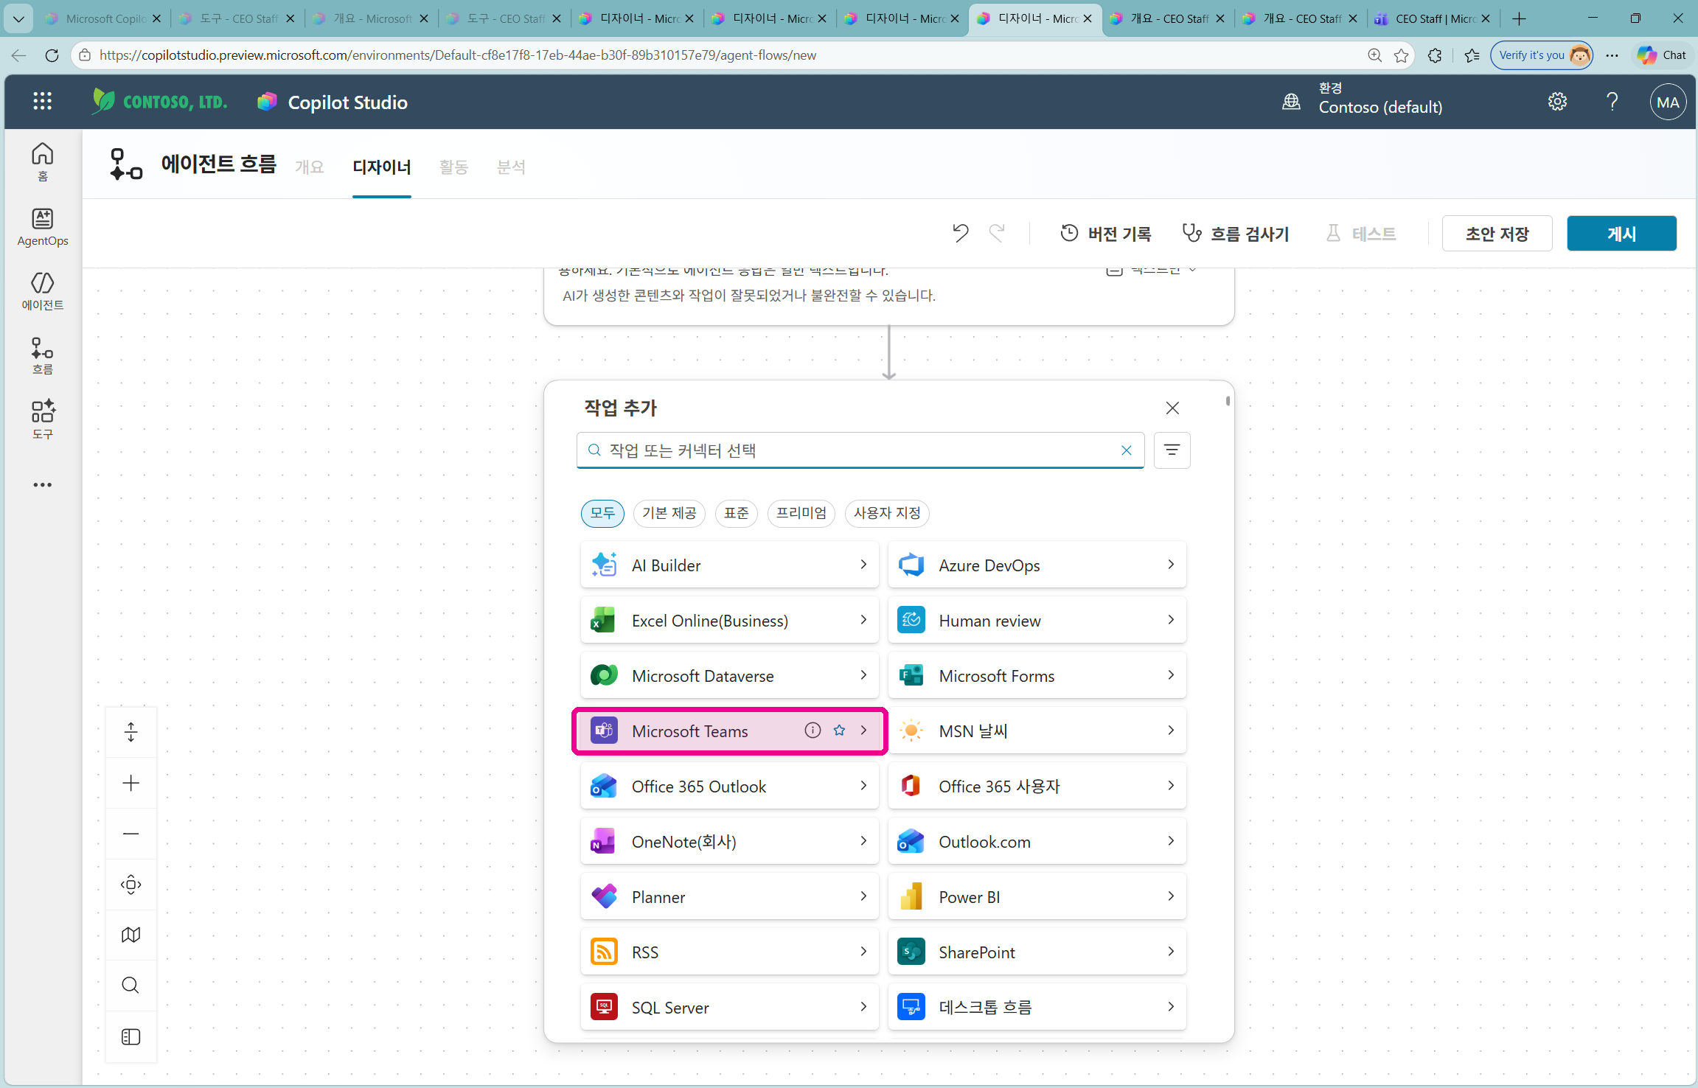Favorite the Microsoft Teams connector star
The image size is (1698, 1088).
pos(839,730)
